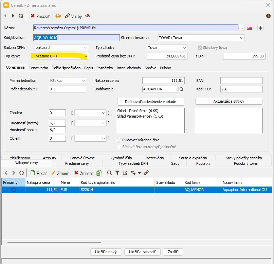Expand the Skupina tovarov dropdown
The width and height of the screenshot is (274, 264).
[241, 38]
